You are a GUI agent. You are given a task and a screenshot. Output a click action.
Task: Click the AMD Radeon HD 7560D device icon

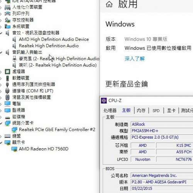tap(14, 149)
